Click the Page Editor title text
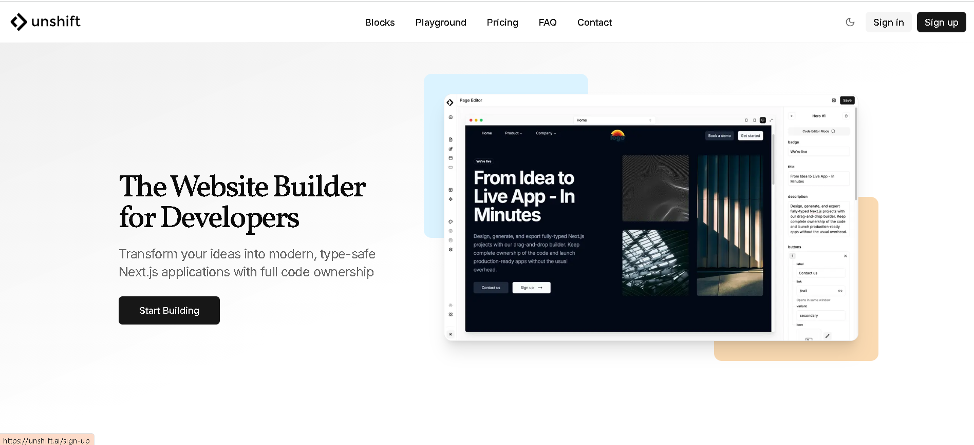 471,100
